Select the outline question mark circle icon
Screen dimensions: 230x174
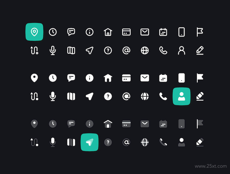(x=108, y=50)
